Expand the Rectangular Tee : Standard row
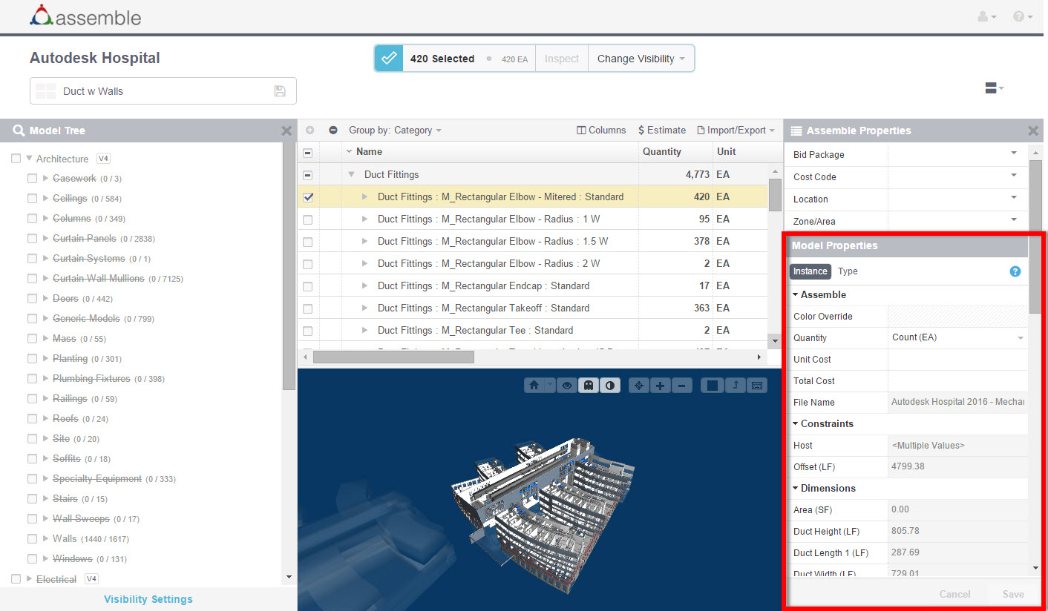This screenshot has height=611, width=1048. pyautogui.click(x=364, y=331)
